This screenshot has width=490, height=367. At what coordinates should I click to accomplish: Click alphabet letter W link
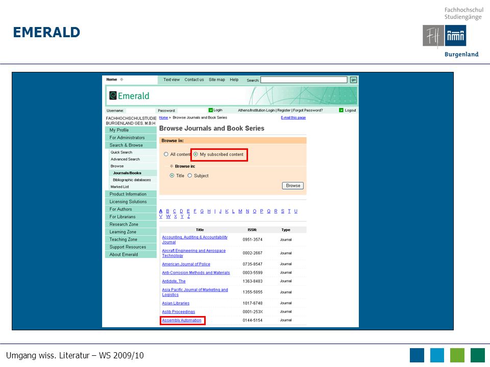point(168,216)
